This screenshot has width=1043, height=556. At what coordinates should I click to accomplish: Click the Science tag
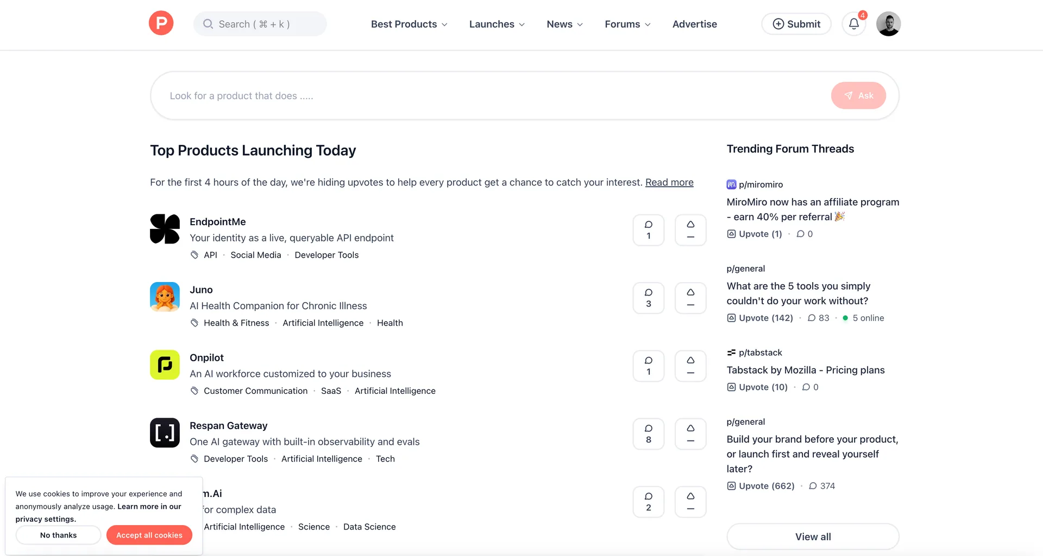(x=314, y=527)
